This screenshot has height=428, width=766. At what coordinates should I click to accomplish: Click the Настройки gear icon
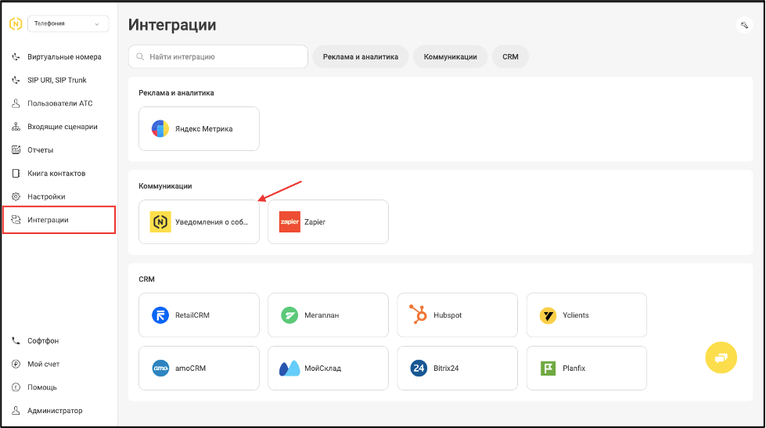point(16,196)
